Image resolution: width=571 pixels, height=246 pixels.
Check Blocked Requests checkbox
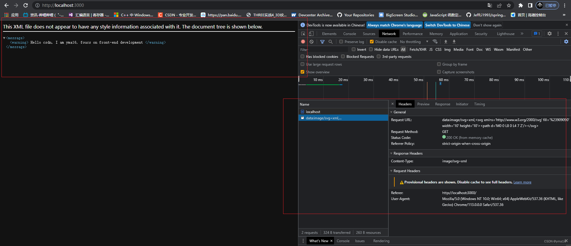click(x=343, y=56)
